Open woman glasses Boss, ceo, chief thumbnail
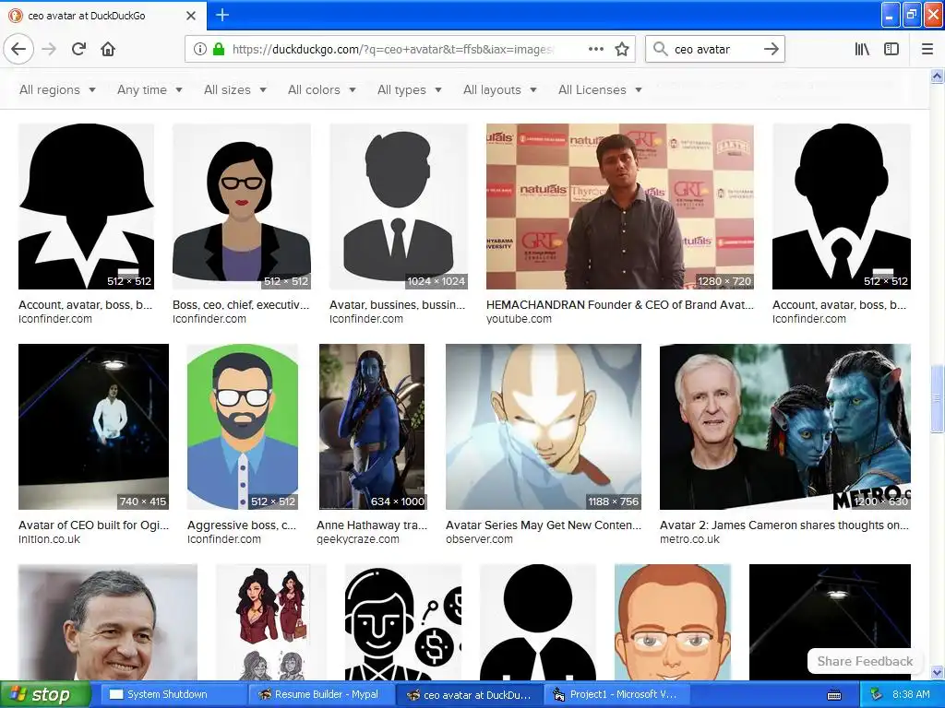The width and height of the screenshot is (945, 708). click(x=242, y=206)
